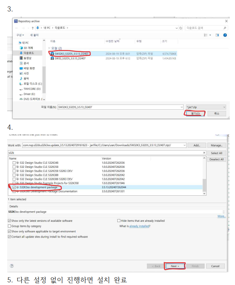Click 새 폴더 button
Screen dimensions: 235x285
(x=34, y=35)
